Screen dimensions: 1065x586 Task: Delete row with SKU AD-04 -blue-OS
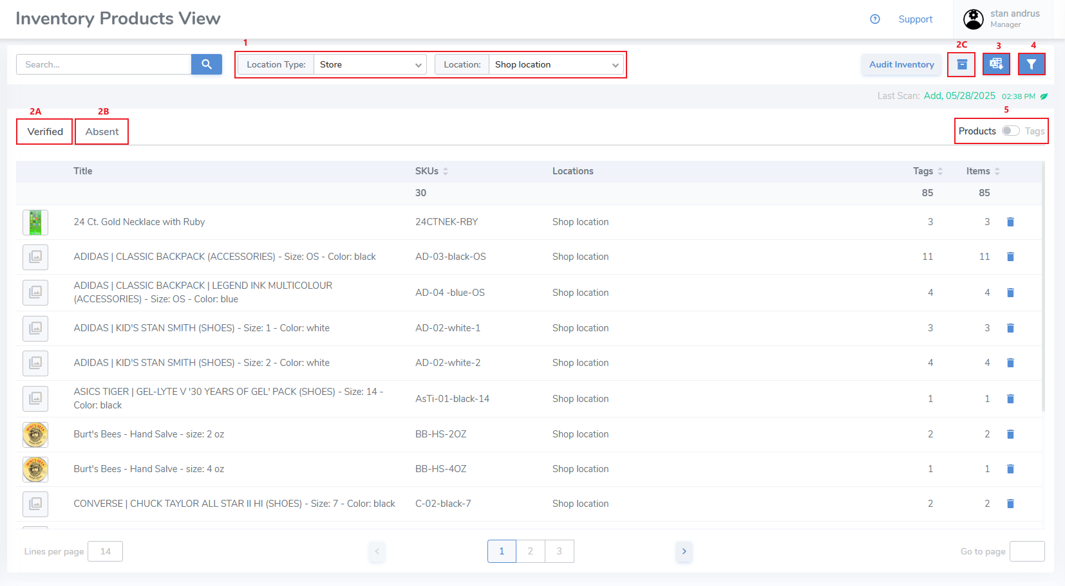click(x=1010, y=293)
